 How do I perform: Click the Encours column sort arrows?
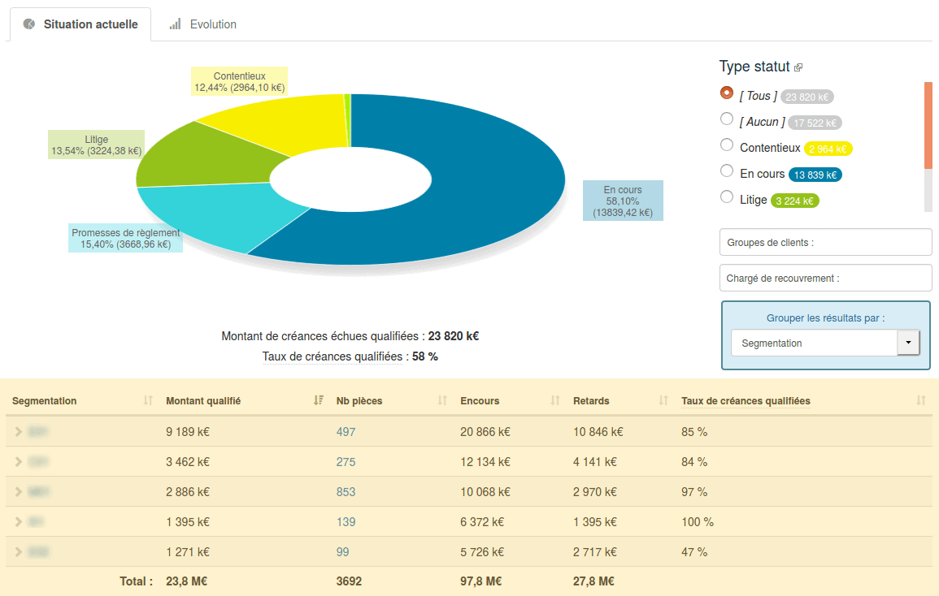click(556, 400)
